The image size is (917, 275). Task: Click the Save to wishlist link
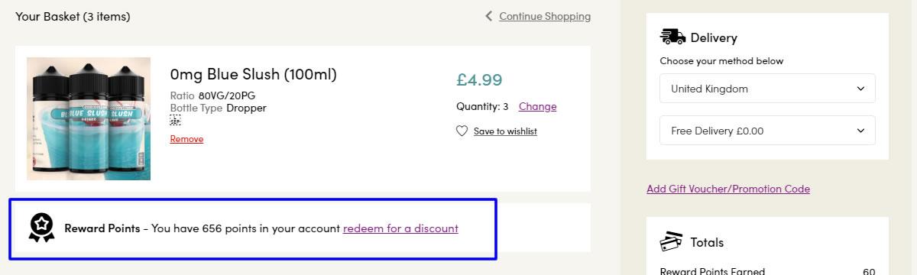[x=505, y=131]
